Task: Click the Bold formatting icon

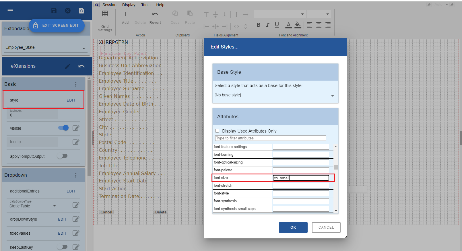Action: click(x=259, y=25)
